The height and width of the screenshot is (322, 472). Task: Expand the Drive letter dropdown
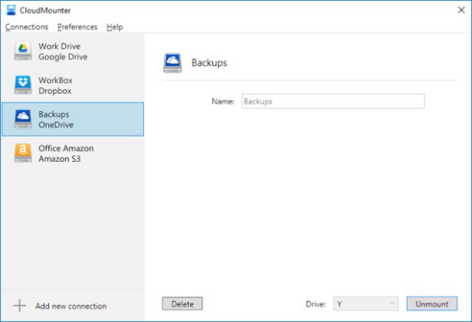coord(365,304)
